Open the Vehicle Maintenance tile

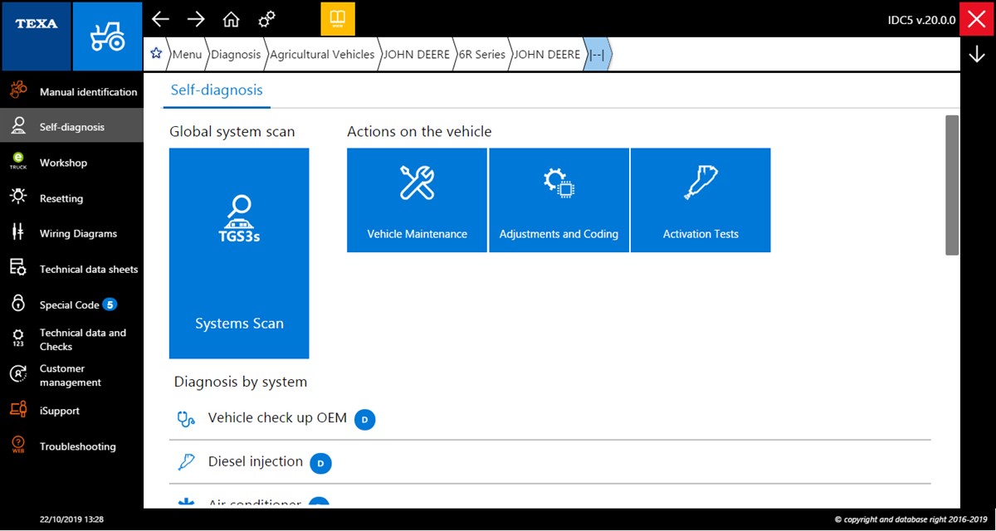[417, 200]
